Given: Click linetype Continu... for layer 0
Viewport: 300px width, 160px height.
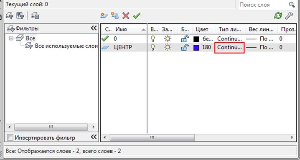Looking at the screenshot, I should click(229, 39).
